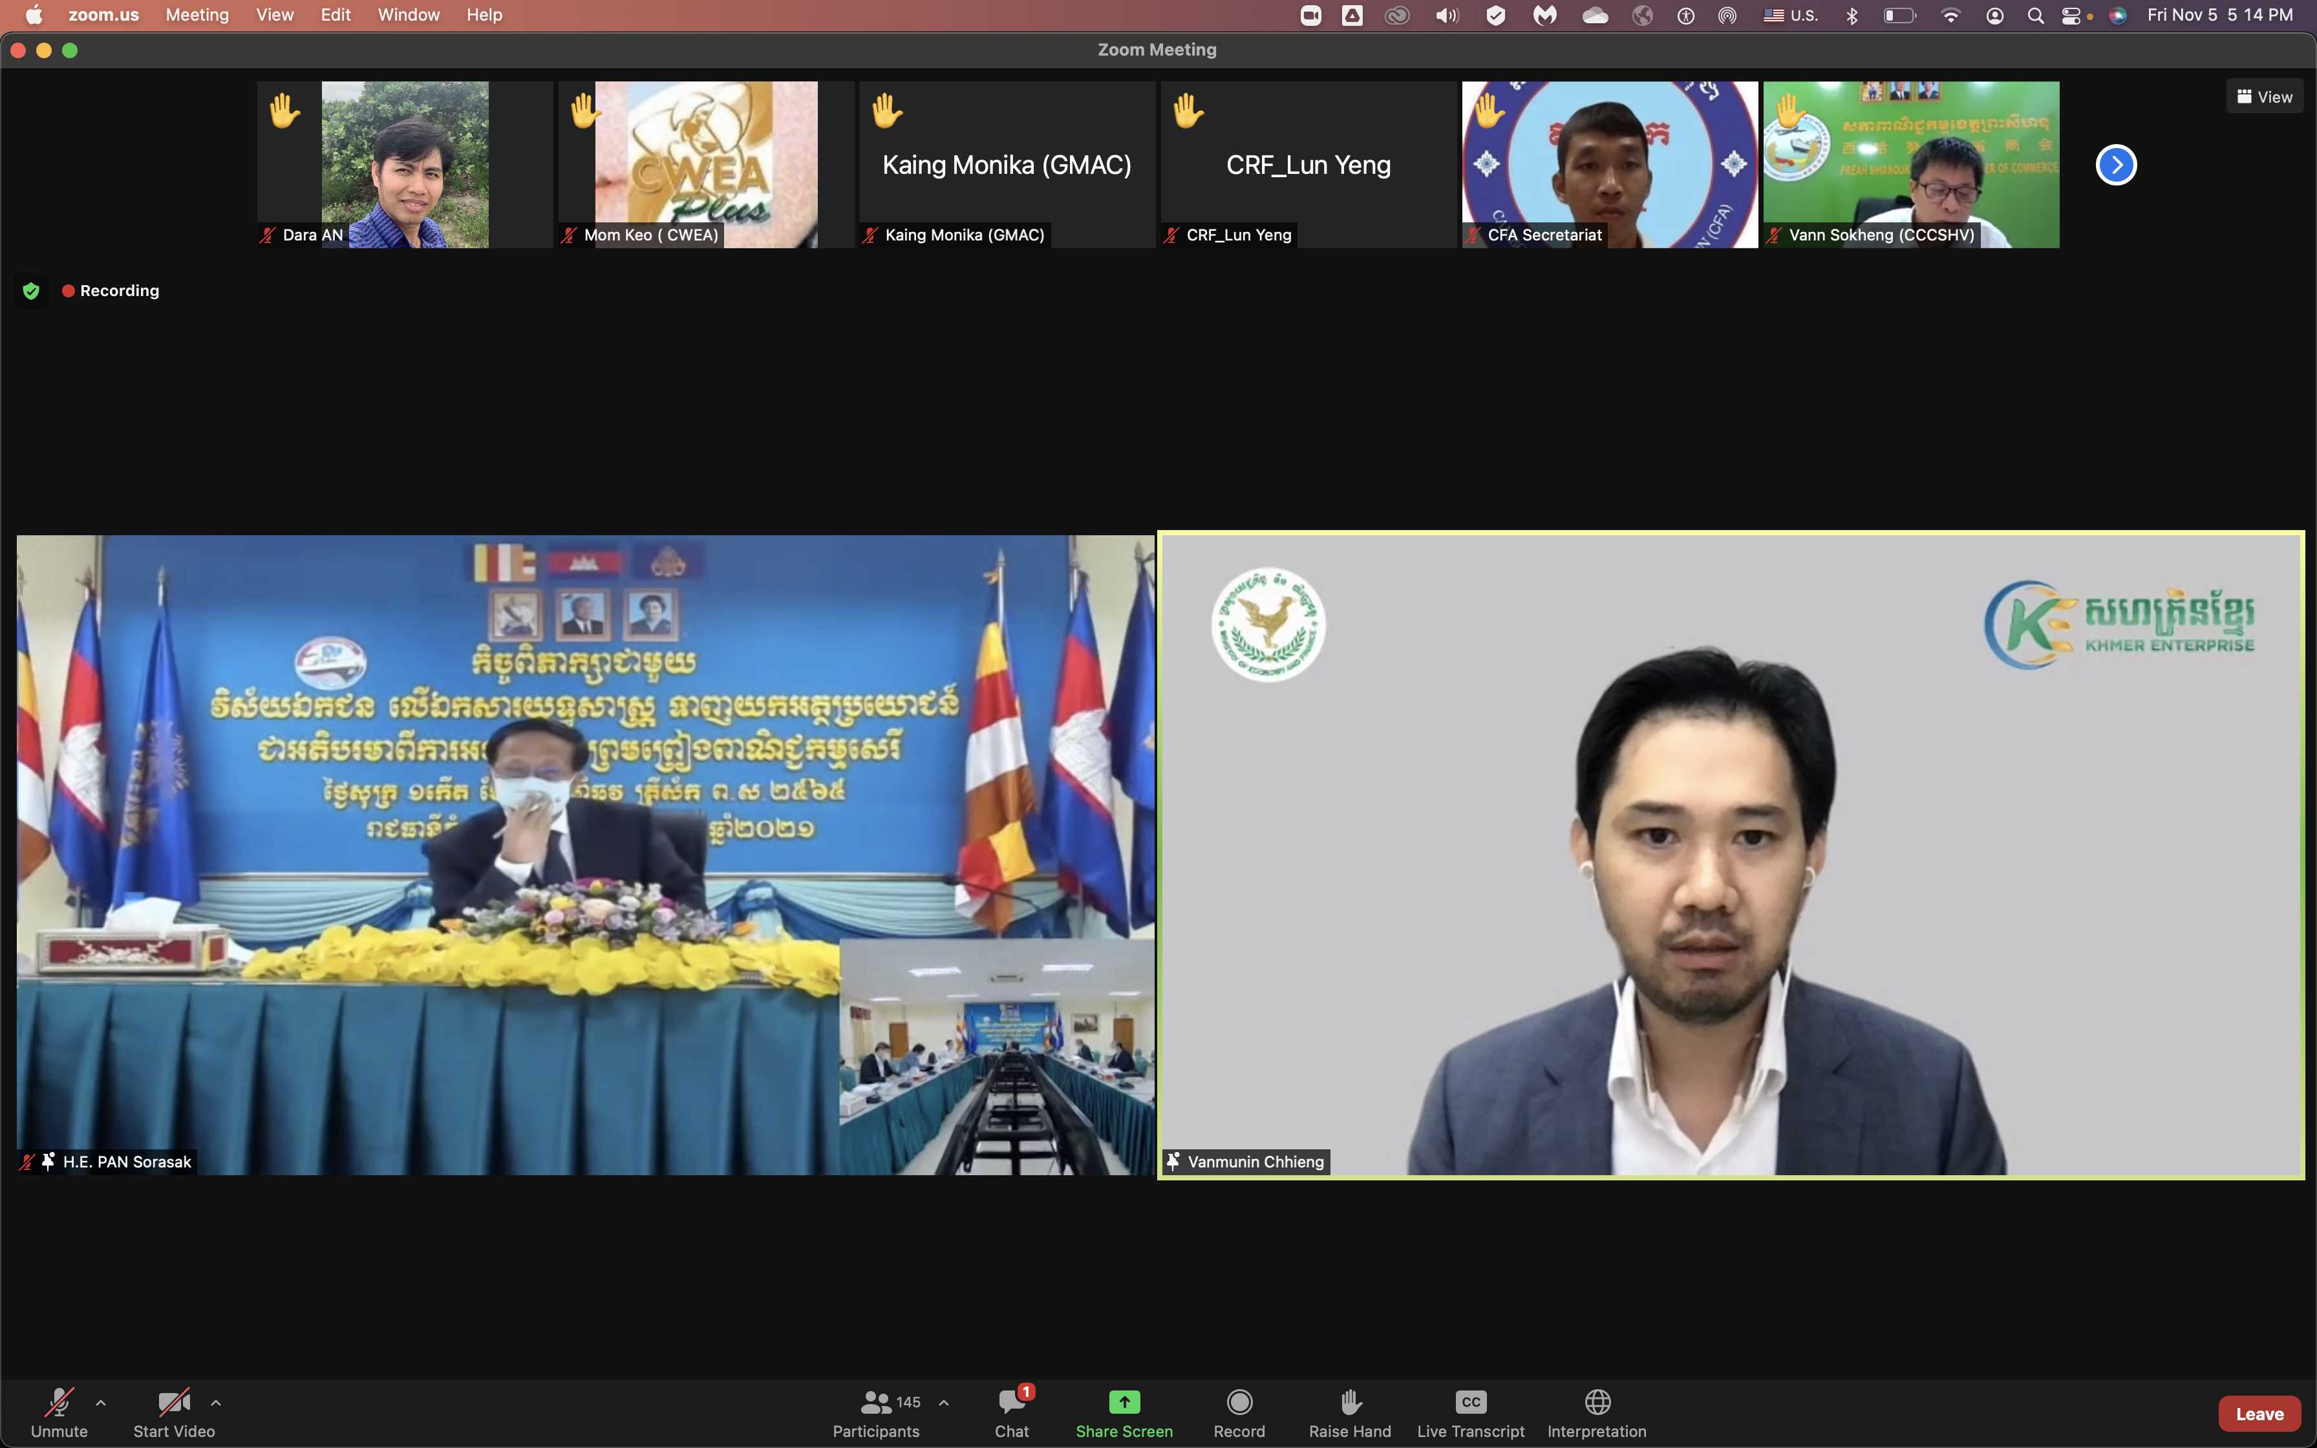
Task: Click Zoom status icon in menu bar
Action: 1310,16
